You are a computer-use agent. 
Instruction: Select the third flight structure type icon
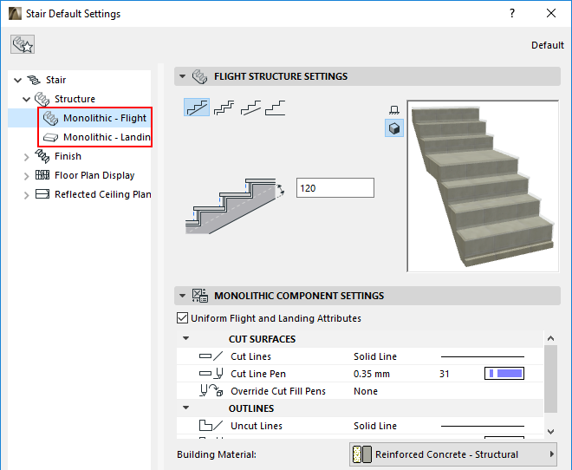pos(250,108)
